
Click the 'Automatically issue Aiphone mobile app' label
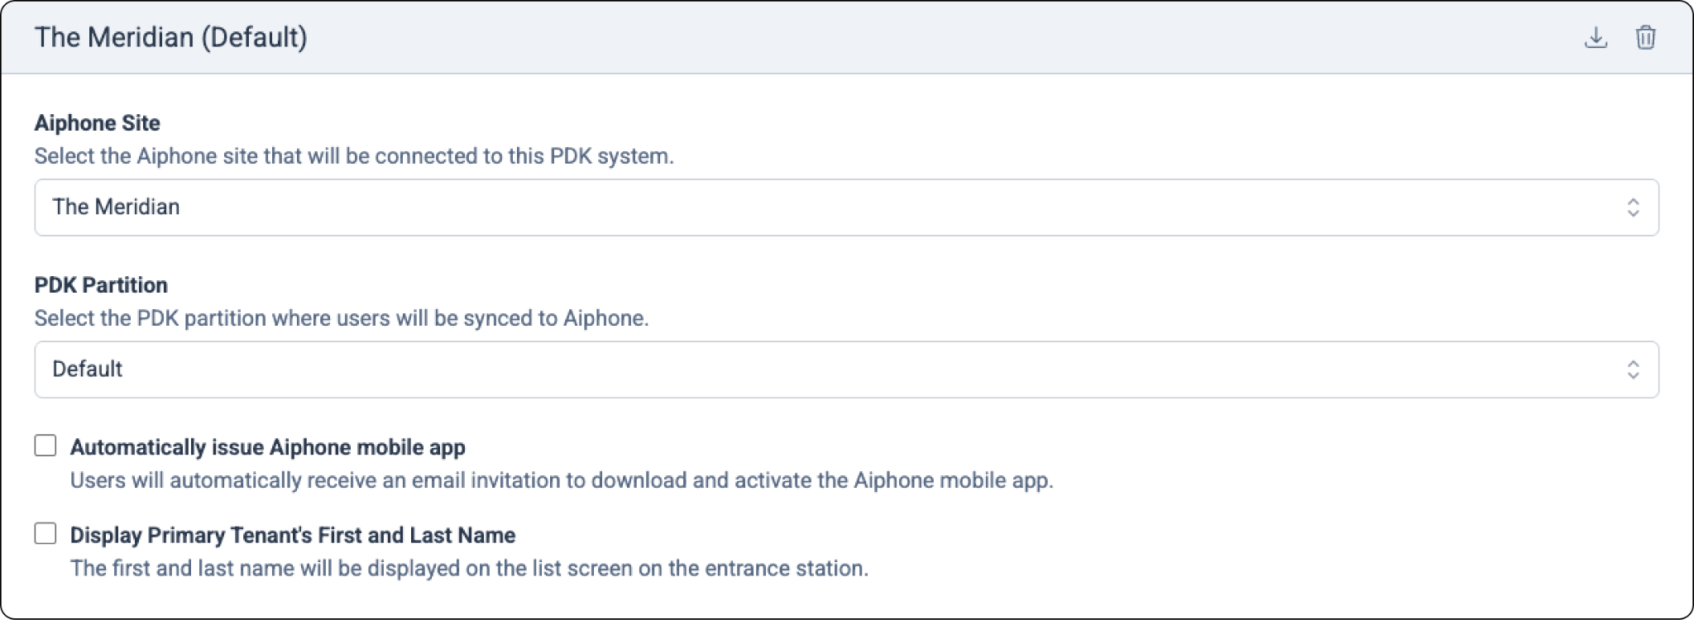[x=268, y=447]
